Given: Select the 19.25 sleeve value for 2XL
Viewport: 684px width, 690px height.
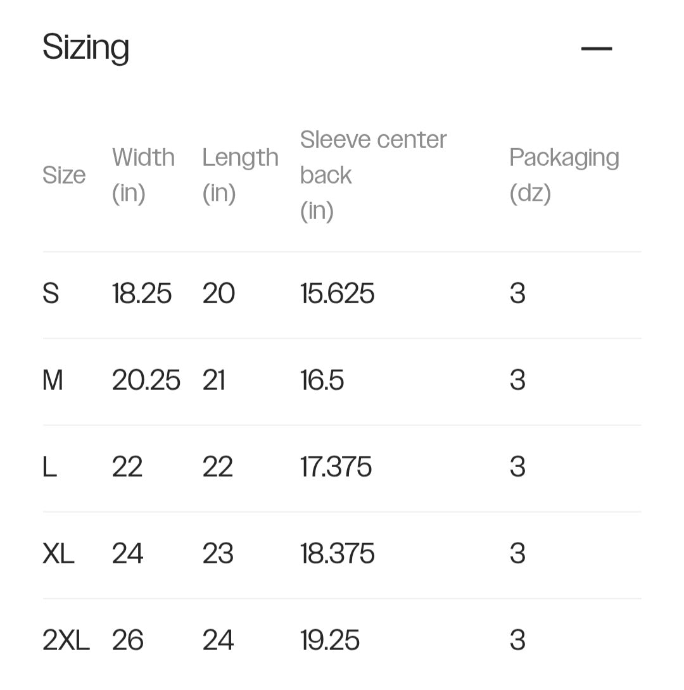Looking at the screenshot, I should 329,641.
